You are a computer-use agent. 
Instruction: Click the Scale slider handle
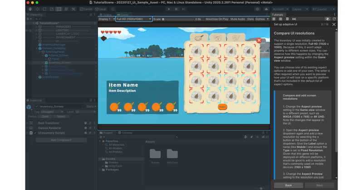163,19
